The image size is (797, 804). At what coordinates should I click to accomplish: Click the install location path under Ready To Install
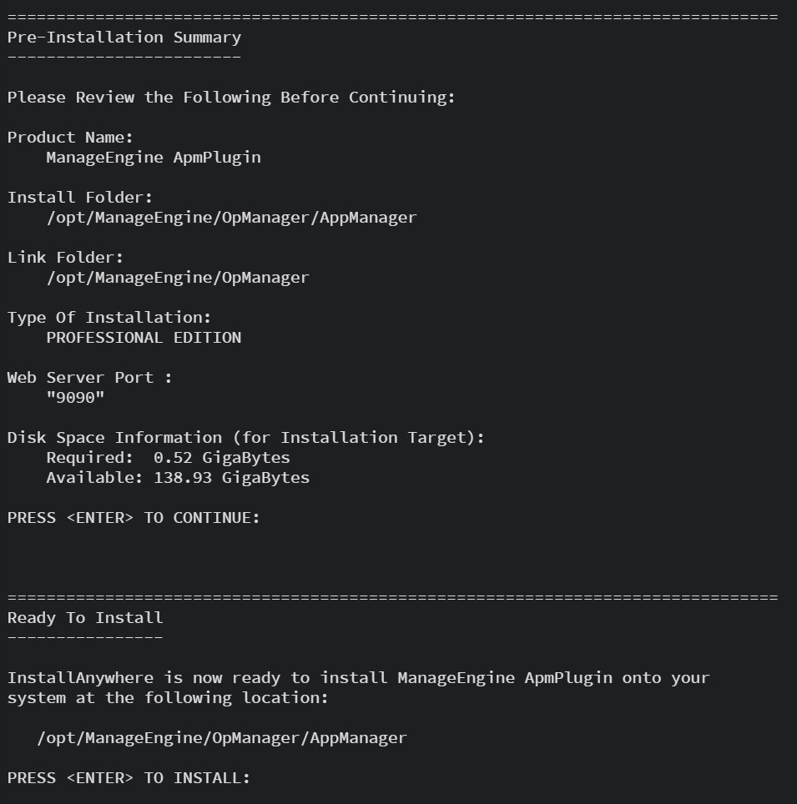(222, 738)
